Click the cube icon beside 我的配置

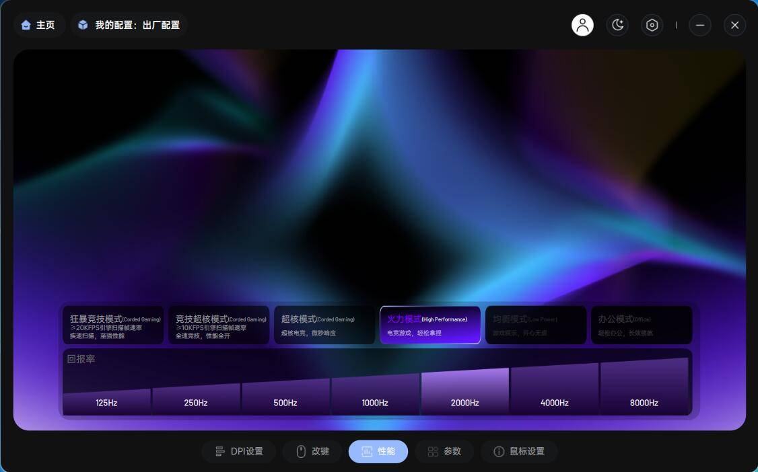(82, 24)
